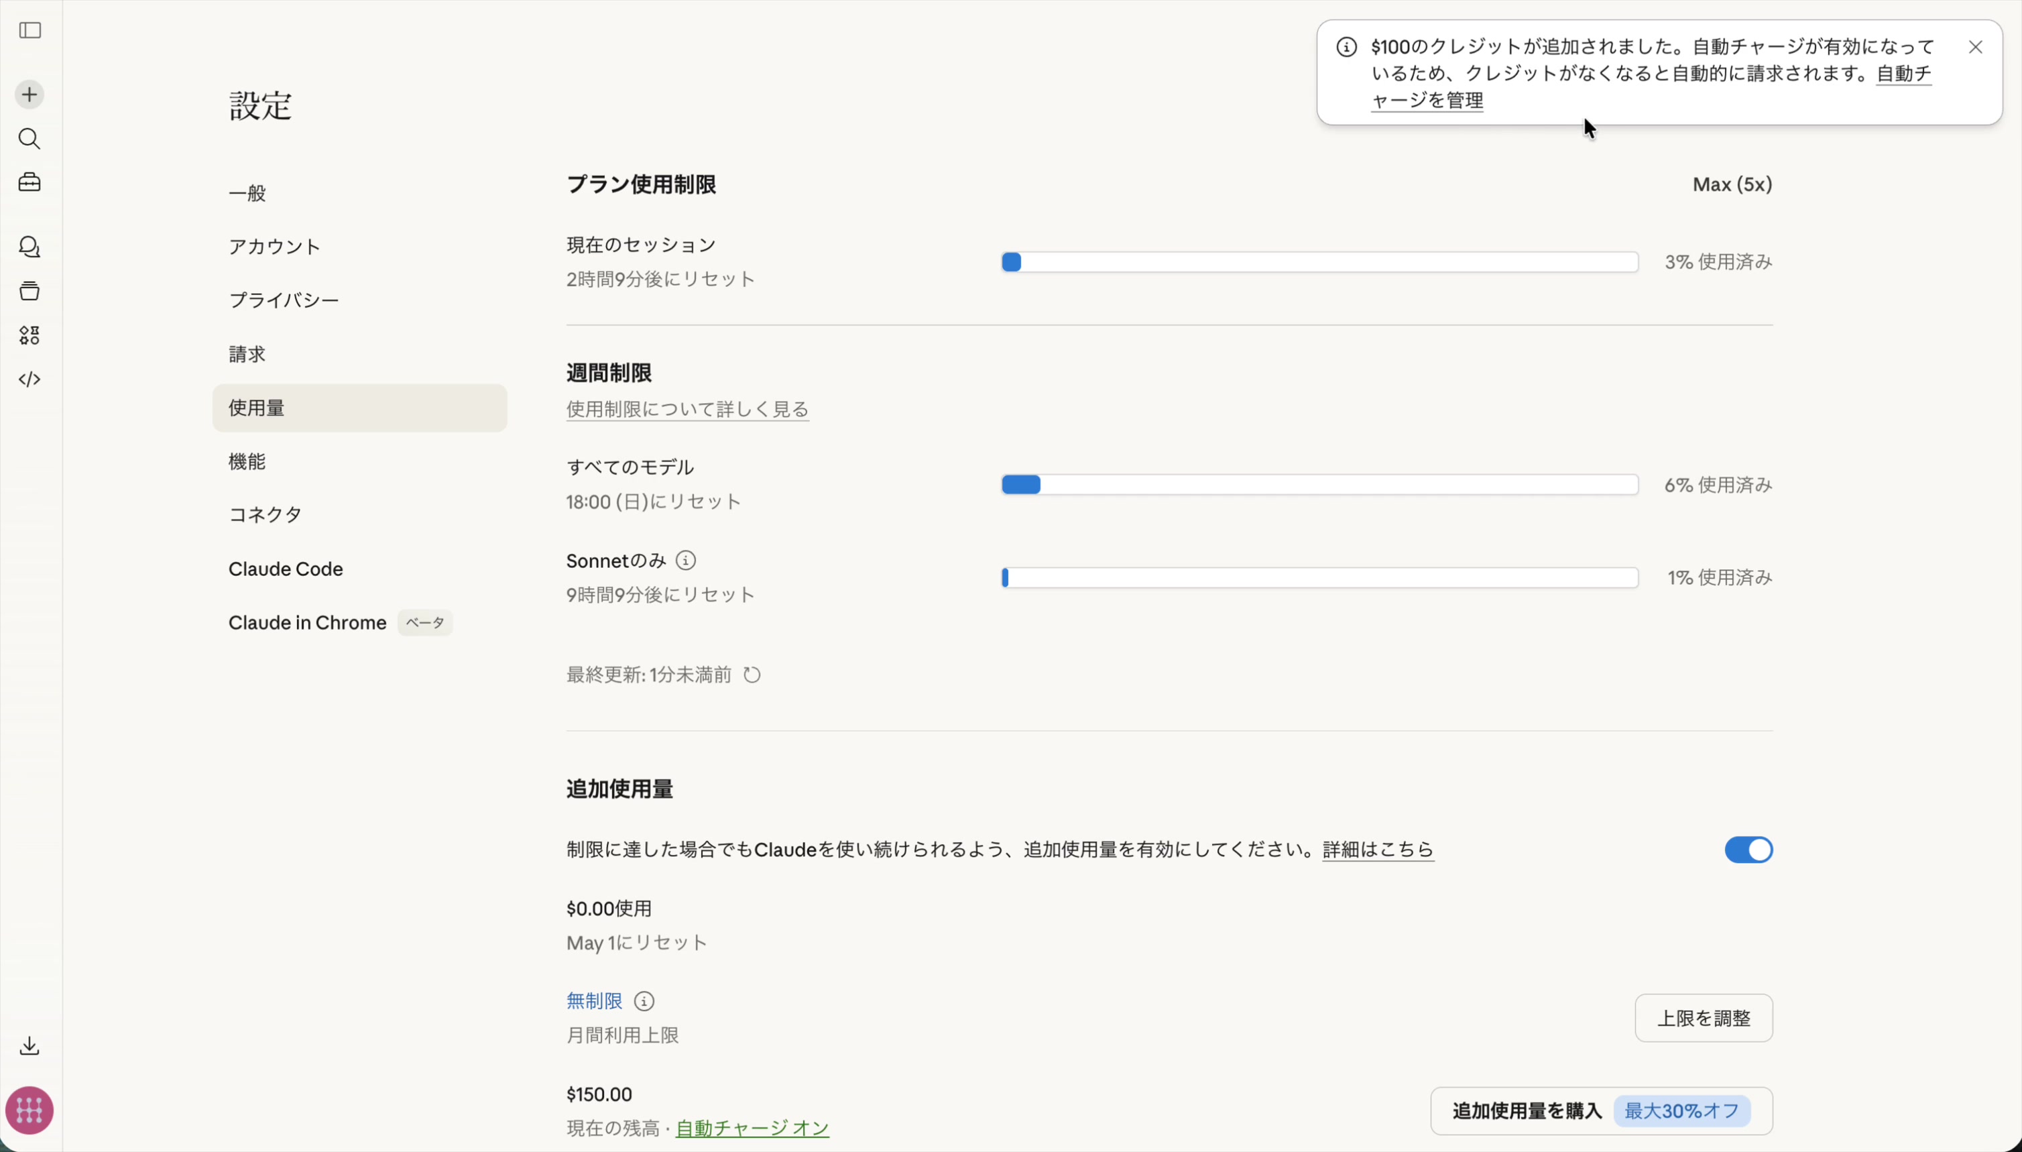Open Projects via the briefcase icon
Image resolution: width=2022 pixels, height=1152 pixels.
(x=30, y=183)
